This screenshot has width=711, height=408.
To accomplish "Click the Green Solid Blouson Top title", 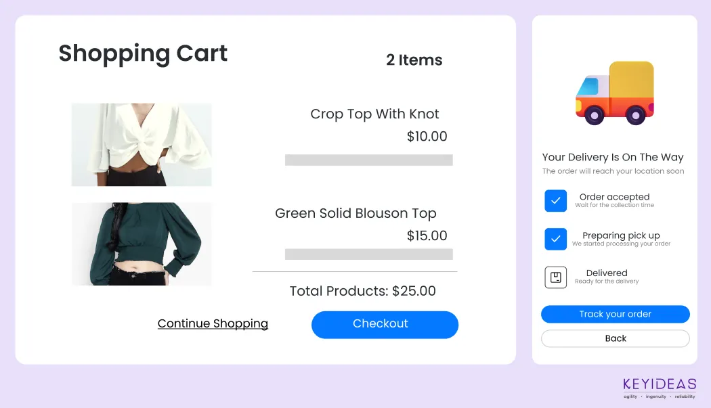I will (x=355, y=214).
